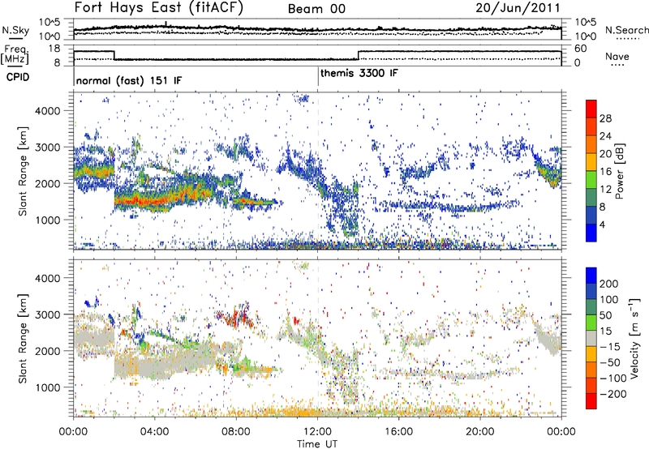Viewport: 649px width, 449px height.
Task: Click the 50 tick on Velocity colorbar
Action: tap(606, 315)
